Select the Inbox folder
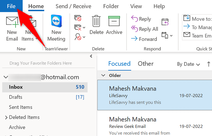Viewport: 212px width, 136px height. [x=45, y=87]
